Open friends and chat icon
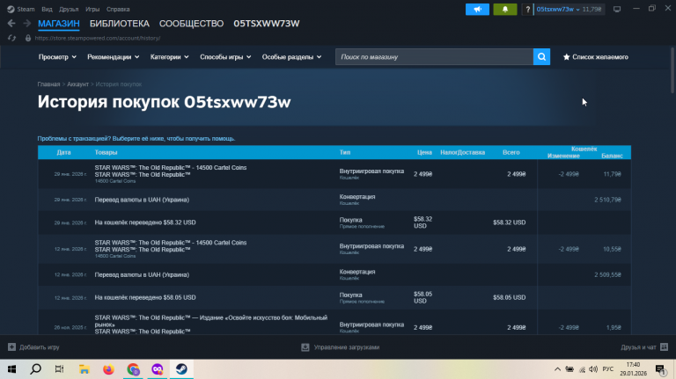676x379 pixels. tap(664, 347)
